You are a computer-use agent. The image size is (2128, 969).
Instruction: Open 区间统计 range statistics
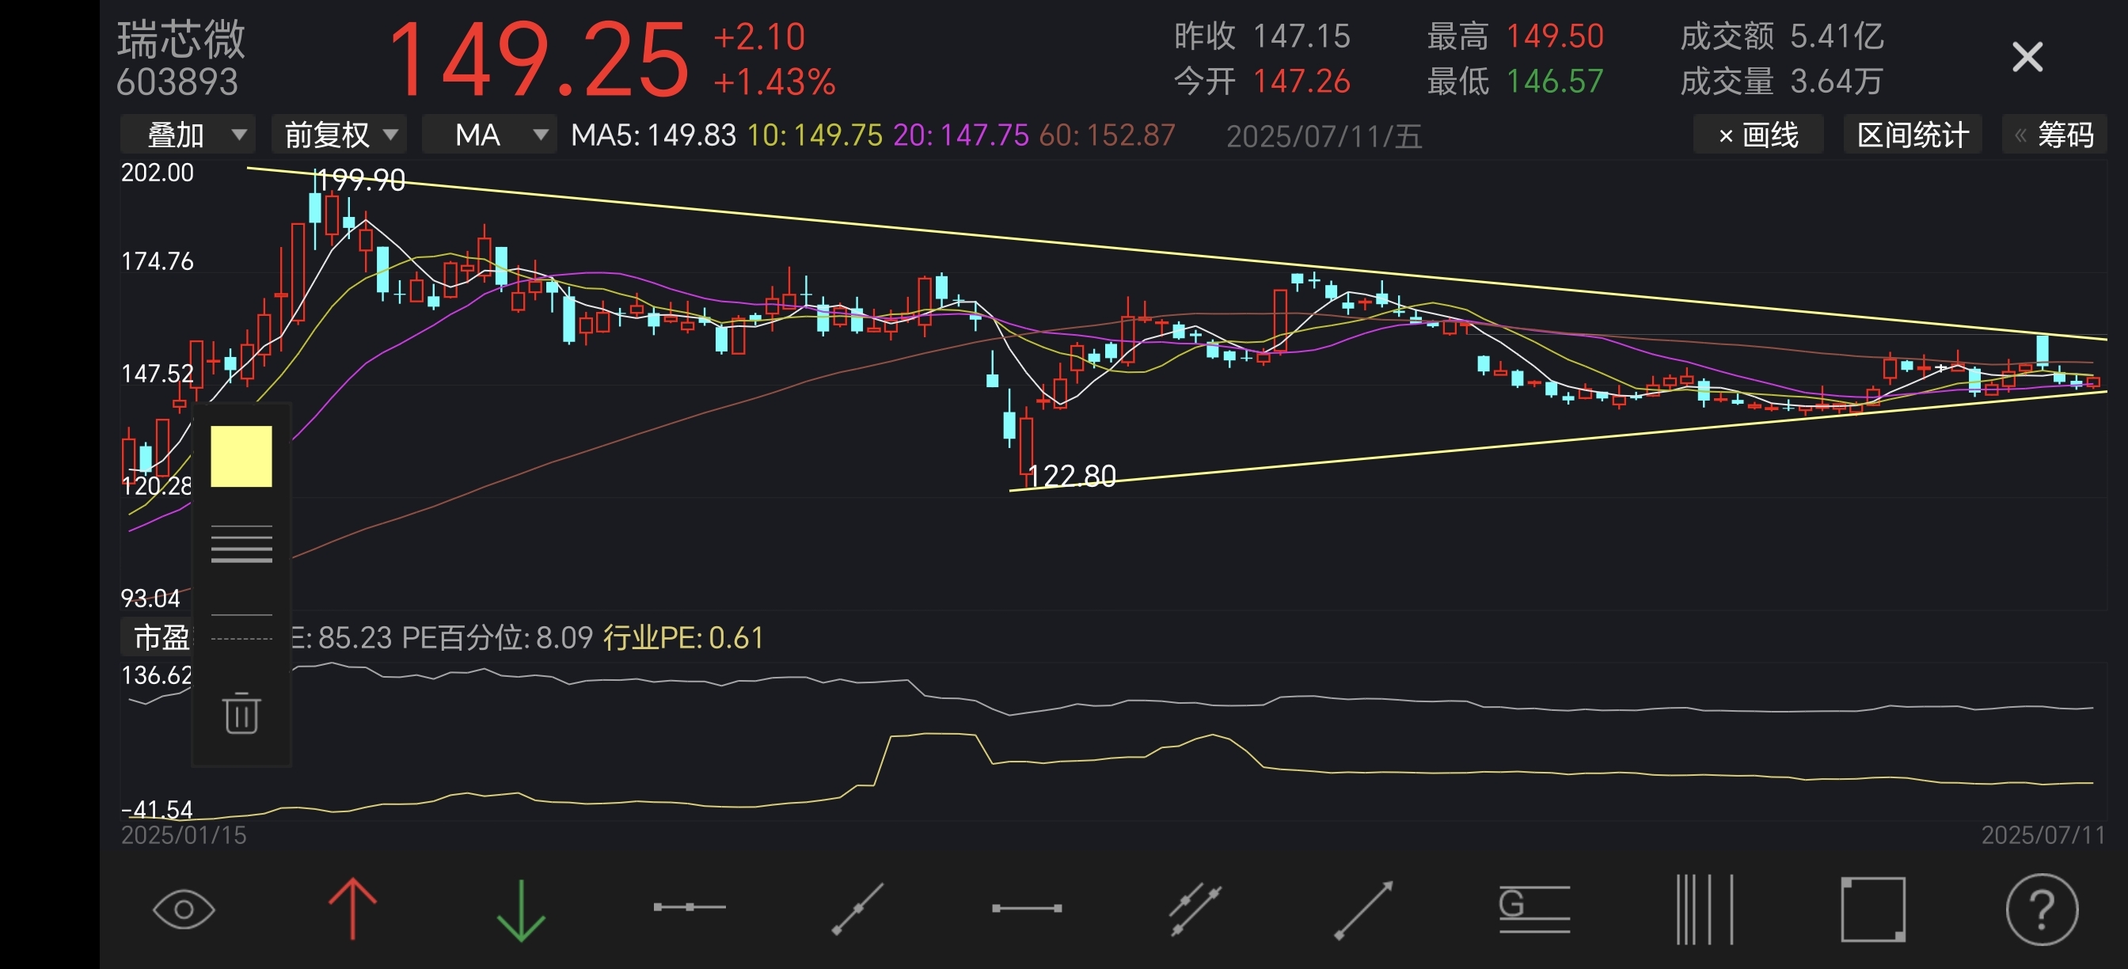click(1913, 135)
